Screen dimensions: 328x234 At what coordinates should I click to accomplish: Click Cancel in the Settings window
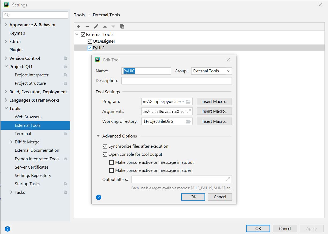285,229
